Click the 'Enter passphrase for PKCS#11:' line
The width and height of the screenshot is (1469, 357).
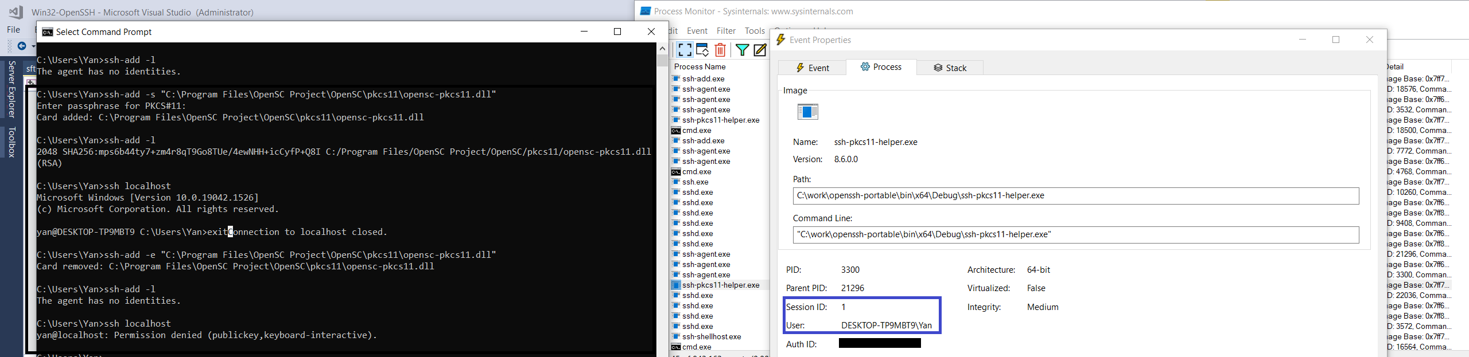[x=111, y=106]
